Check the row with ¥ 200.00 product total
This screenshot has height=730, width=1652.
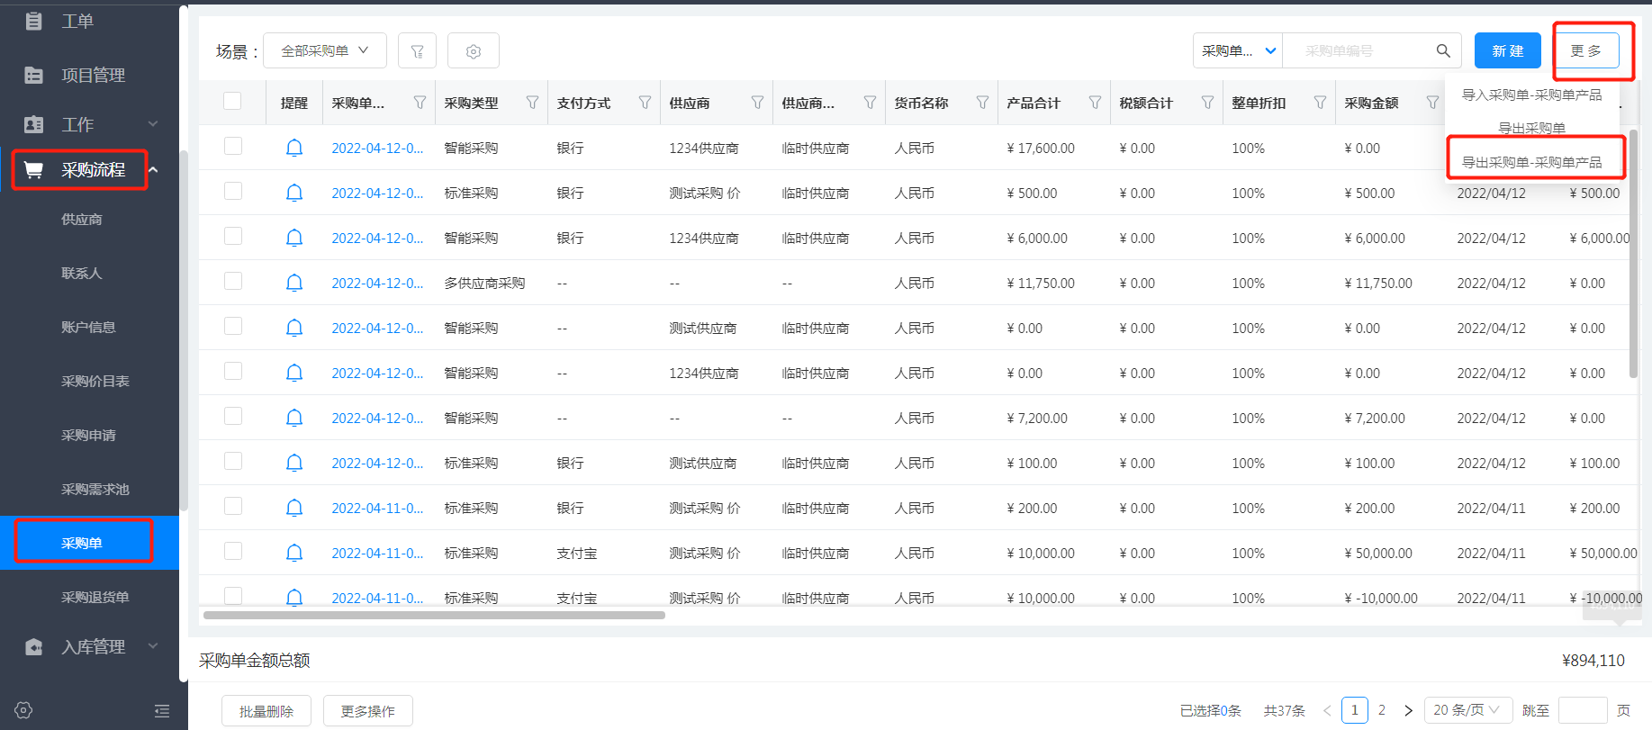pyautogui.click(x=233, y=506)
